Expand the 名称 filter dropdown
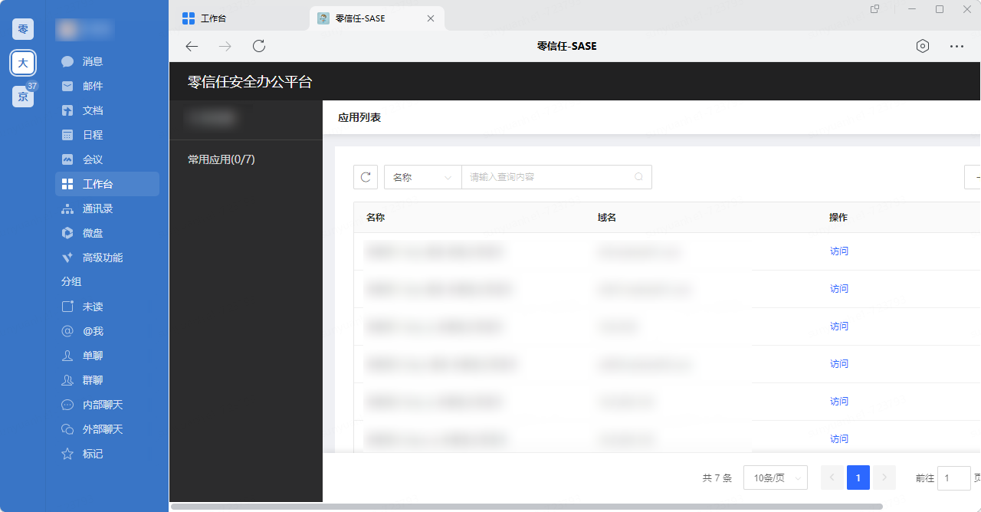981x512 pixels. pyautogui.click(x=422, y=177)
